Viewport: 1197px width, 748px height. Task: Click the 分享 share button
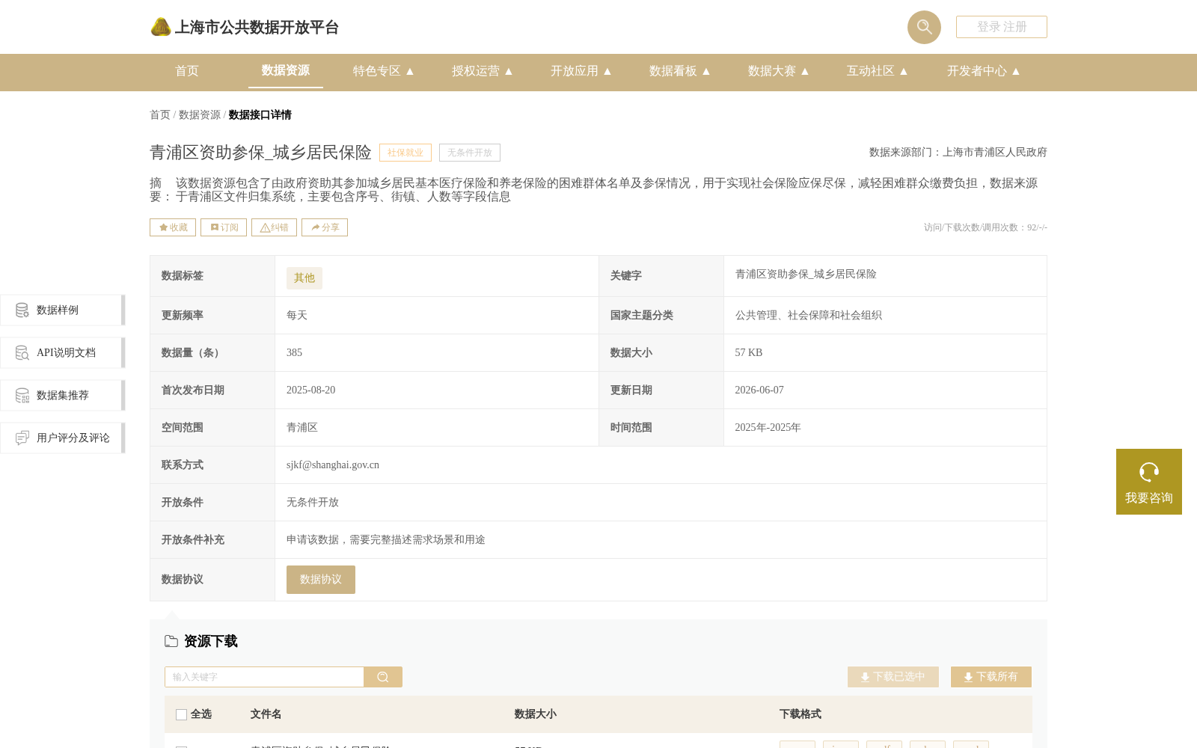[325, 227]
